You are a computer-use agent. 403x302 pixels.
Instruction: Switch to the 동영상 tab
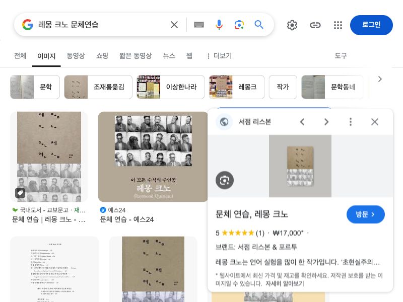76,56
